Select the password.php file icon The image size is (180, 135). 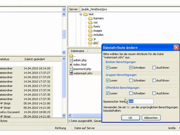point(71,69)
